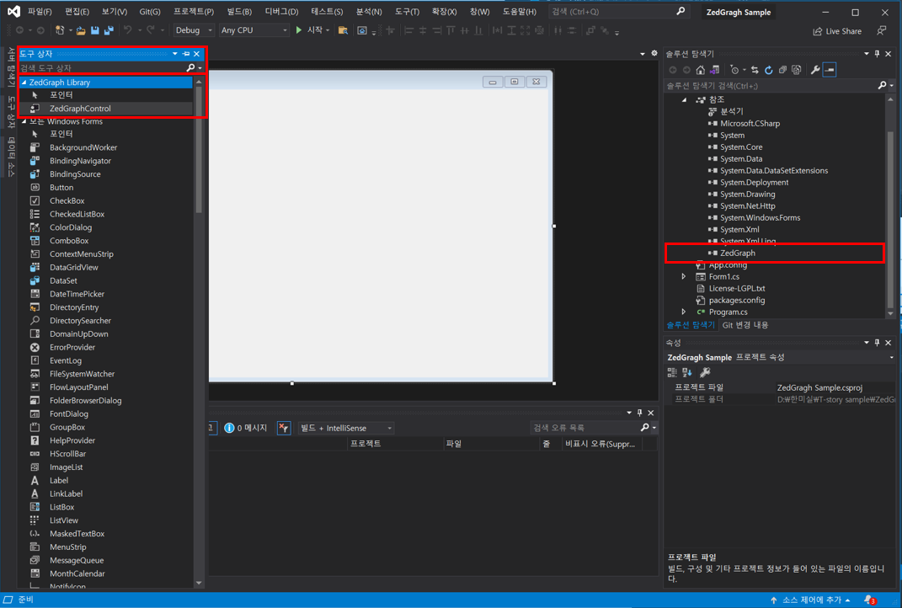
Task: Click the Visual Studio logo icon
Action: pyautogui.click(x=13, y=12)
